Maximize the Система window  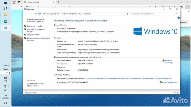click(x=170, y=9)
